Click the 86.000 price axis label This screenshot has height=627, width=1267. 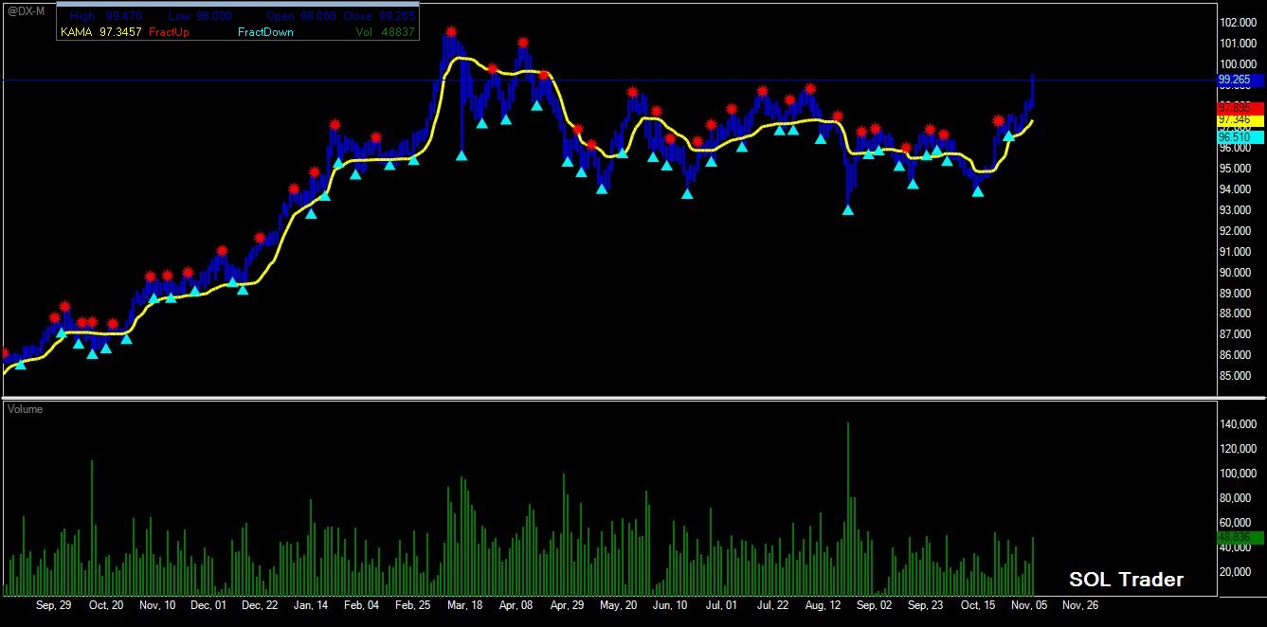pos(1237,355)
